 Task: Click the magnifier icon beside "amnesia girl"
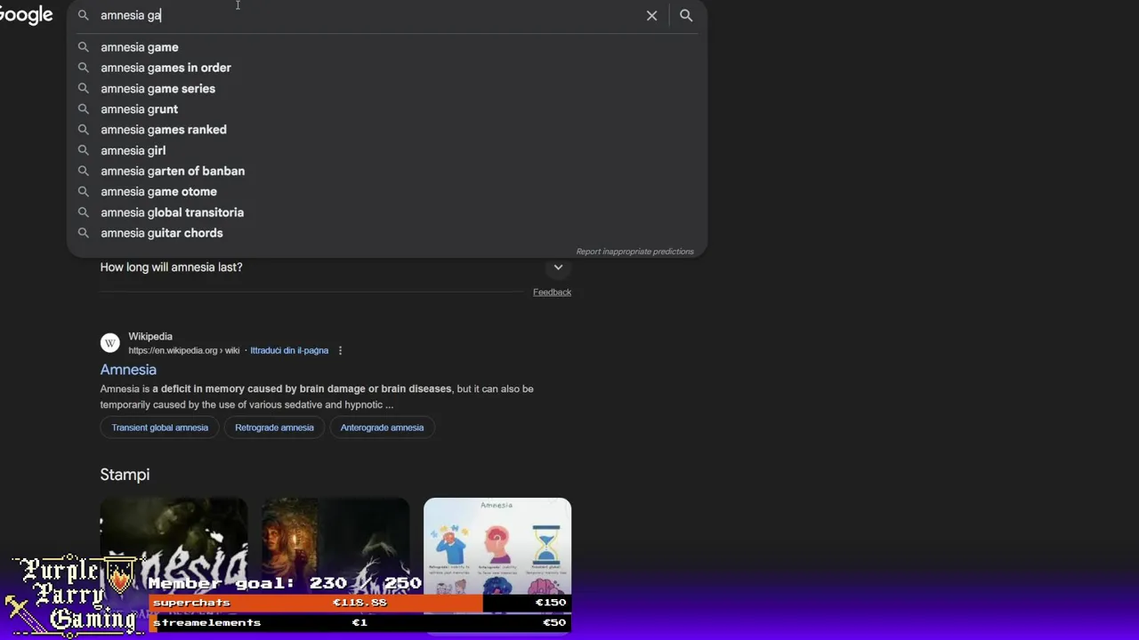click(x=83, y=150)
